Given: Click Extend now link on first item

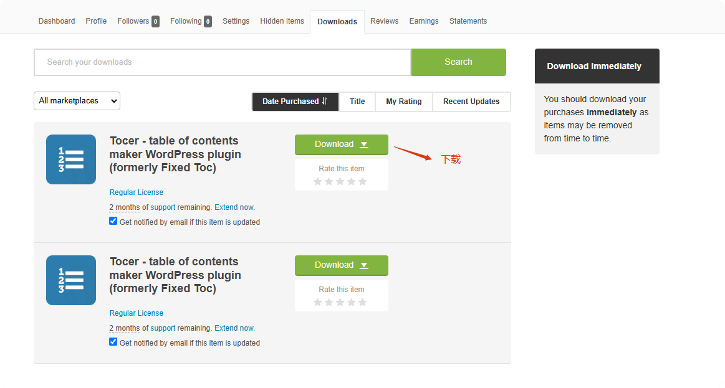Looking at the screenshot, I should pos(234,207).
